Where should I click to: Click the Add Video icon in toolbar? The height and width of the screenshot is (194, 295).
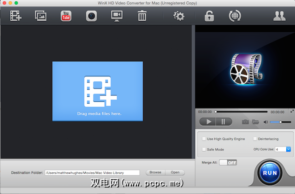tap(16, 16)
